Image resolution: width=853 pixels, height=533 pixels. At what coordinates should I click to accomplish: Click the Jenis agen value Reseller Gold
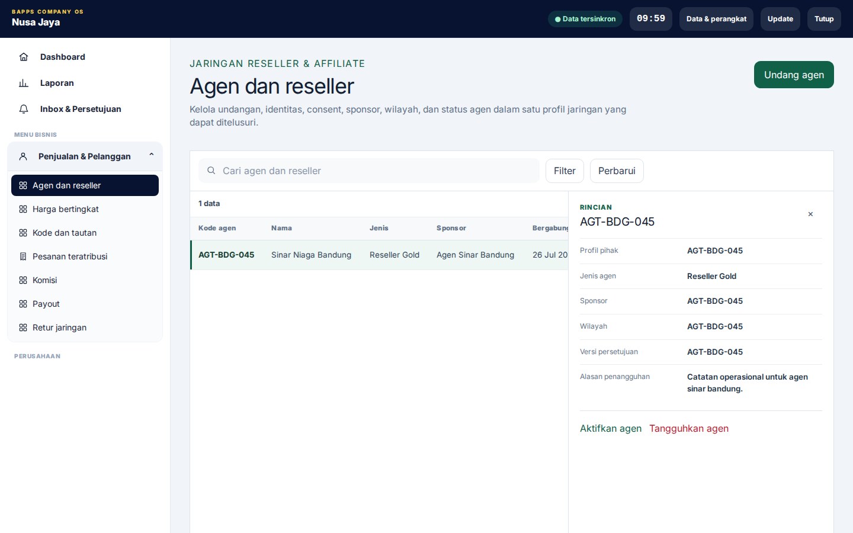click(711, 276)
